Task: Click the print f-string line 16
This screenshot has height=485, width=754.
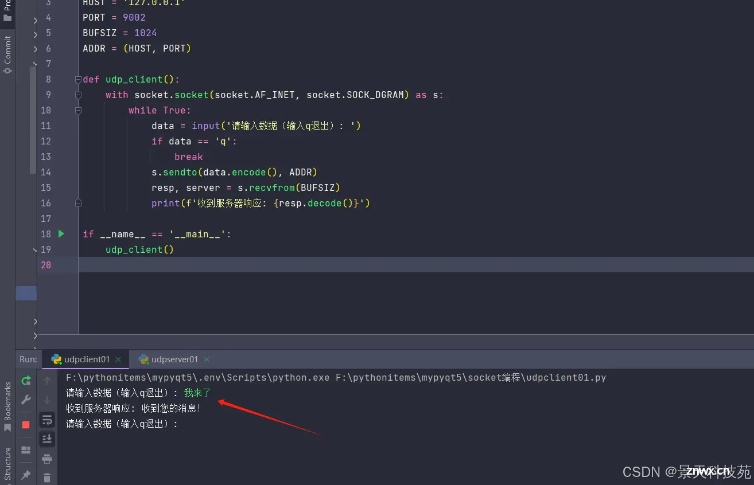Action: click(261, 203)
